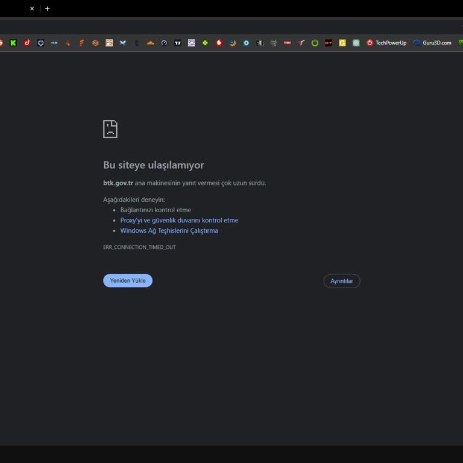Open the green power symbol bookmark
Image resolution: width=463 pixels, height=463 pixels.
pos(315,43)
